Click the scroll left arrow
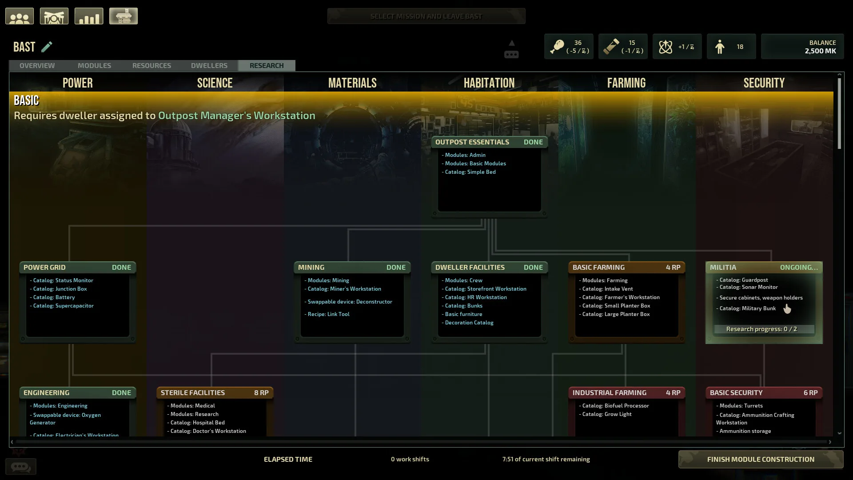 tap(12, 442)
